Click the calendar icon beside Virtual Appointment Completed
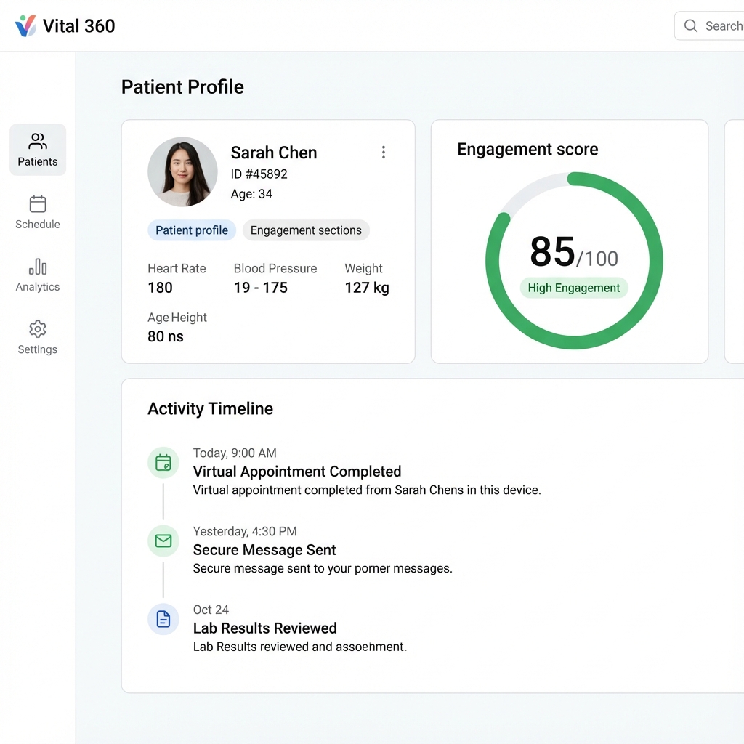Viewport: 744px width, 744px height. pyautogui.click(x=163, y=462)
